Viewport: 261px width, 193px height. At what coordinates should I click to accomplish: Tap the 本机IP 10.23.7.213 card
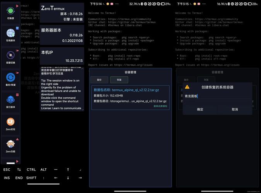click(x=62, y=56)
